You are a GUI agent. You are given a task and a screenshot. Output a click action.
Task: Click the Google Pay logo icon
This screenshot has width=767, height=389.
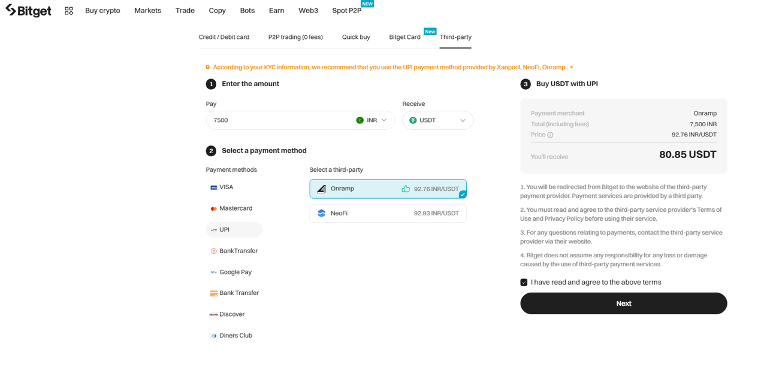[214, 272]
